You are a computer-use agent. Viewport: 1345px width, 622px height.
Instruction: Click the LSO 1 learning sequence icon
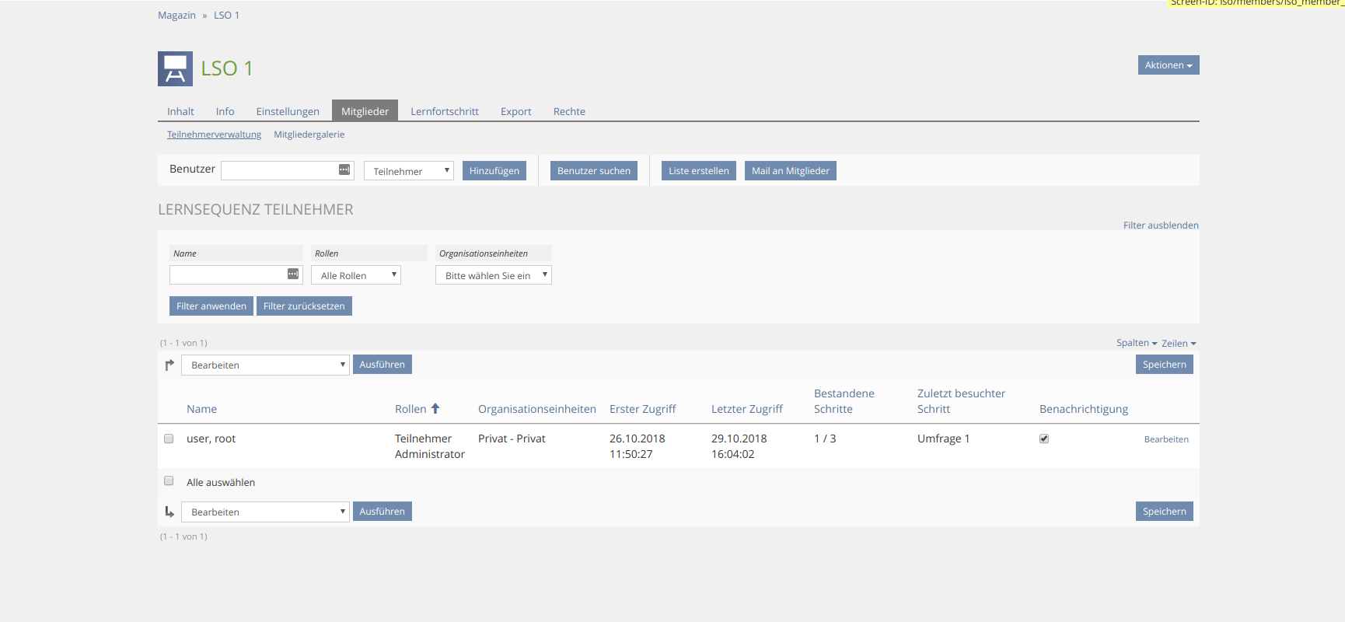pyautogui.click(x=175, y=68)
